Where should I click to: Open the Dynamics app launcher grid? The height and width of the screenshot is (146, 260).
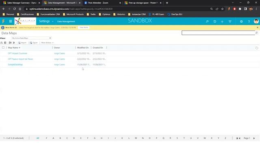pos(11,21)
